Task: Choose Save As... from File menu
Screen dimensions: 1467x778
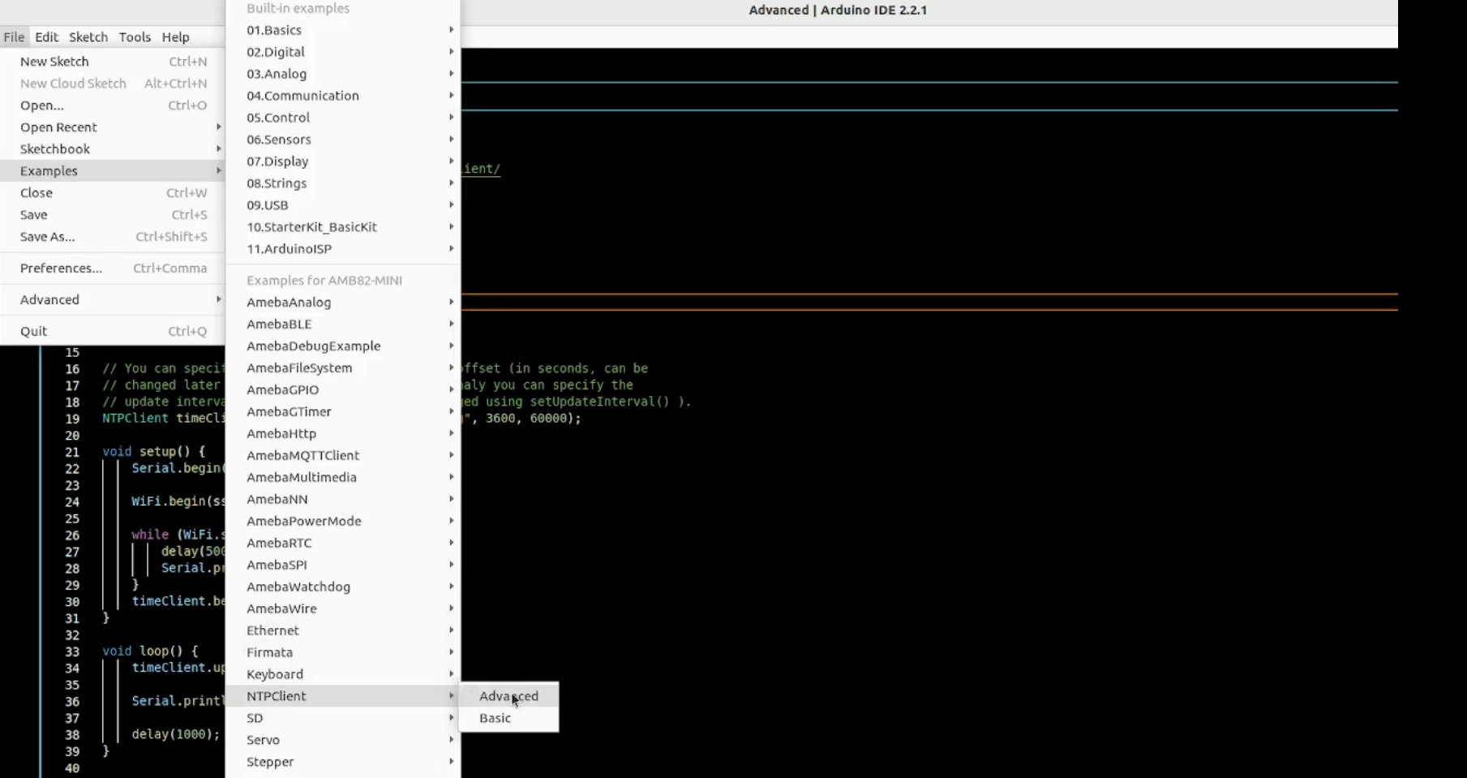Action: coord(47,237)
